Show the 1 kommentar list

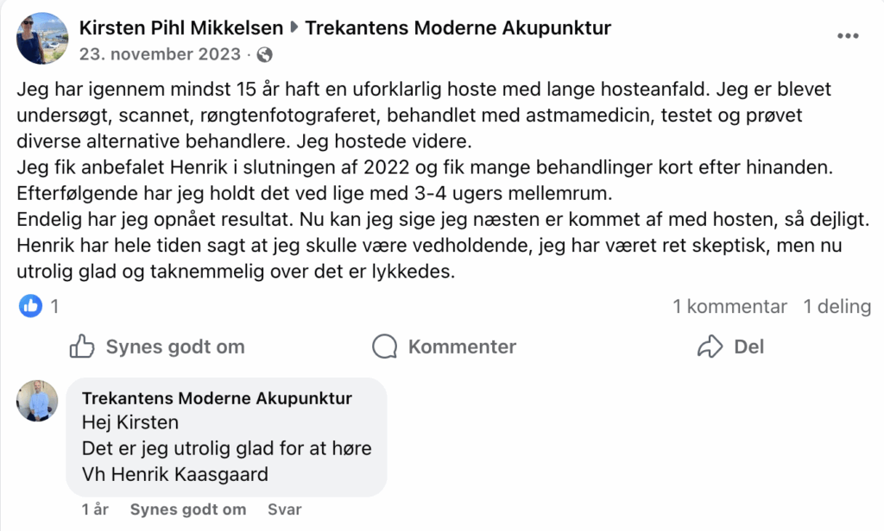pos(730,307)
